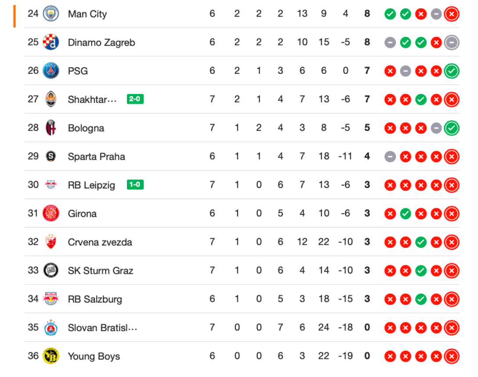
Task: Click Man City's latest loss result icon
Action: [452, 14]
